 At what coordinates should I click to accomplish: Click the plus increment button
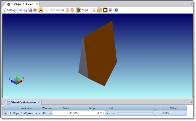coord(108,113)
